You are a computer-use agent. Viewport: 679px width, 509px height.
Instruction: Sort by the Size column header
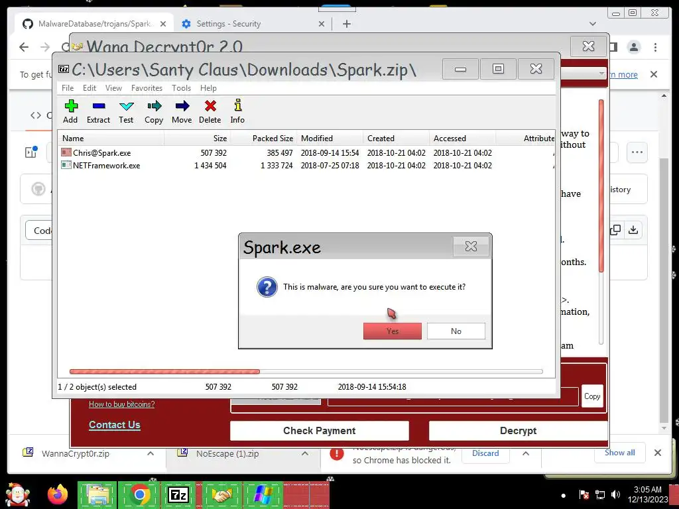pos(197,139)
